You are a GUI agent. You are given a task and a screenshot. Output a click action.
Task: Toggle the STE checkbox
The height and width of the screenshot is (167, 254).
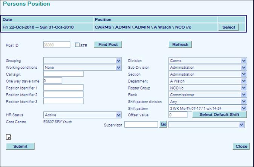(77, 45)
